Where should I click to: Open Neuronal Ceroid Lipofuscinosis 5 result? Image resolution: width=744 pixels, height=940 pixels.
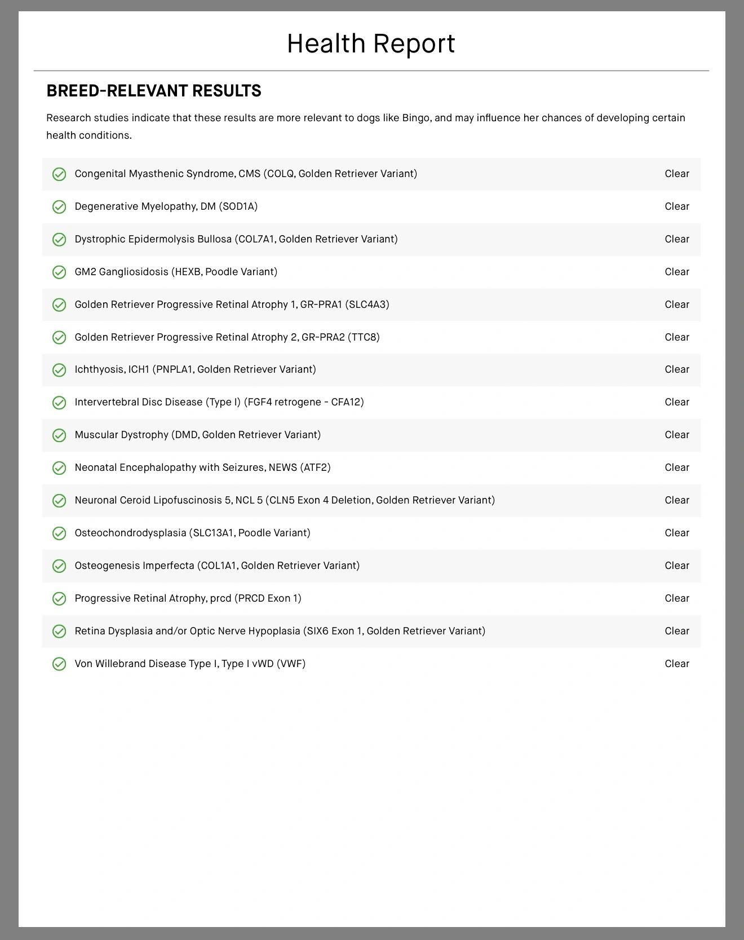pyautogui.click(x=285, y=500)
